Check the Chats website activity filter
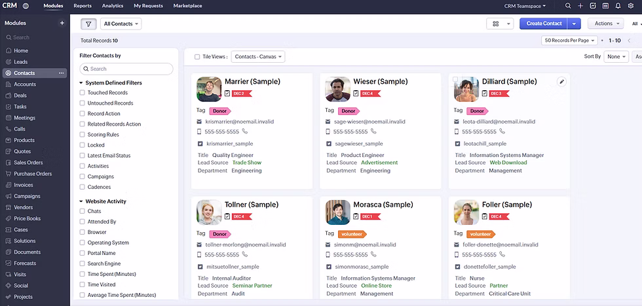The image size is (642, 306). point(83,211)
